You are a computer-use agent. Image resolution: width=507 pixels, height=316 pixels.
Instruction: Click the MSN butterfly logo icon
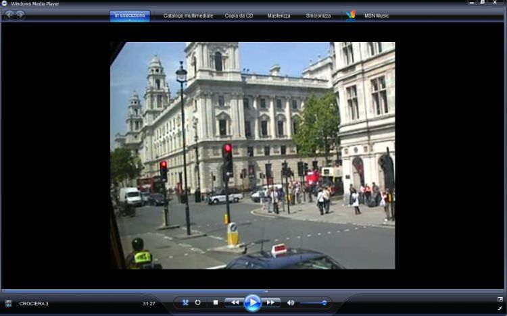350,15
